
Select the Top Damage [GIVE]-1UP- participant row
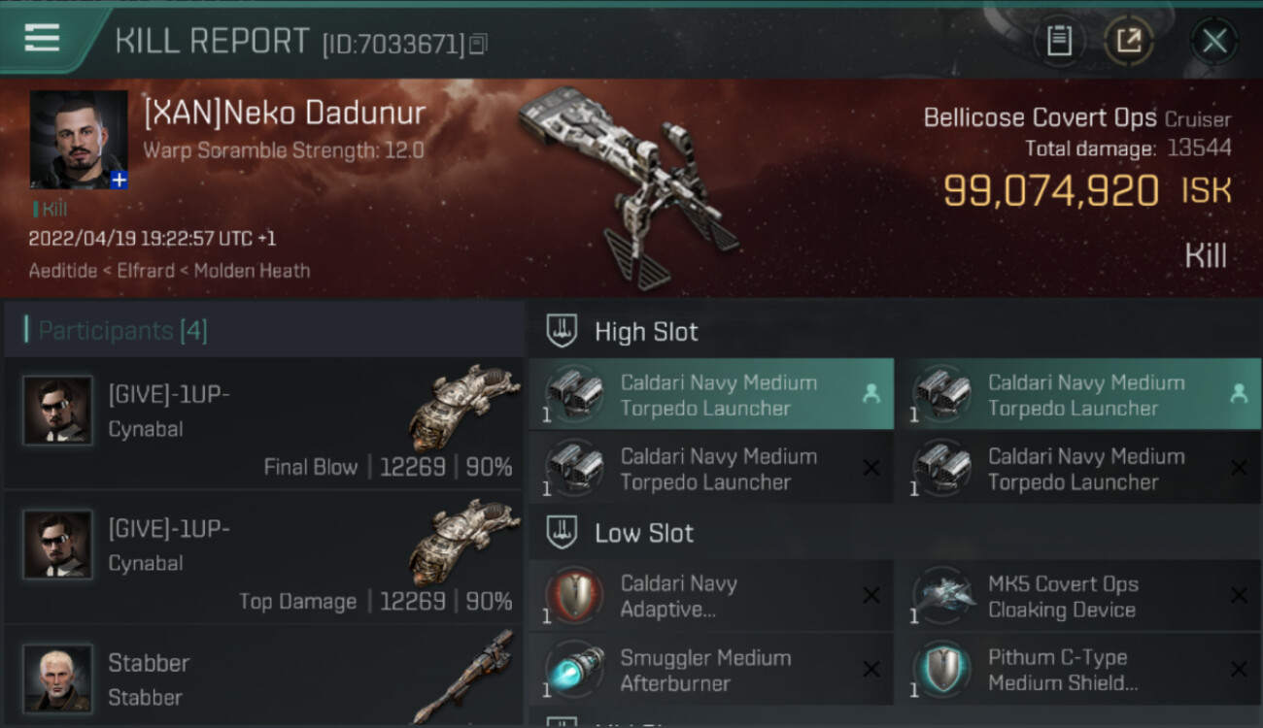263,556
